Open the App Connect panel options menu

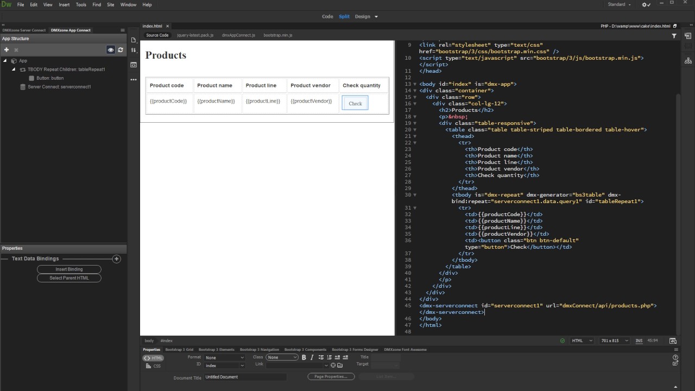pyautogui.click(x=123, y=30)
